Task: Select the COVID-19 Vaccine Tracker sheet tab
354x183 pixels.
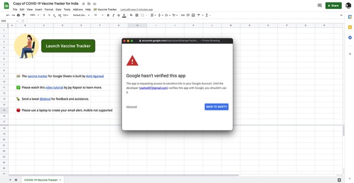Action: pos(42,180)
